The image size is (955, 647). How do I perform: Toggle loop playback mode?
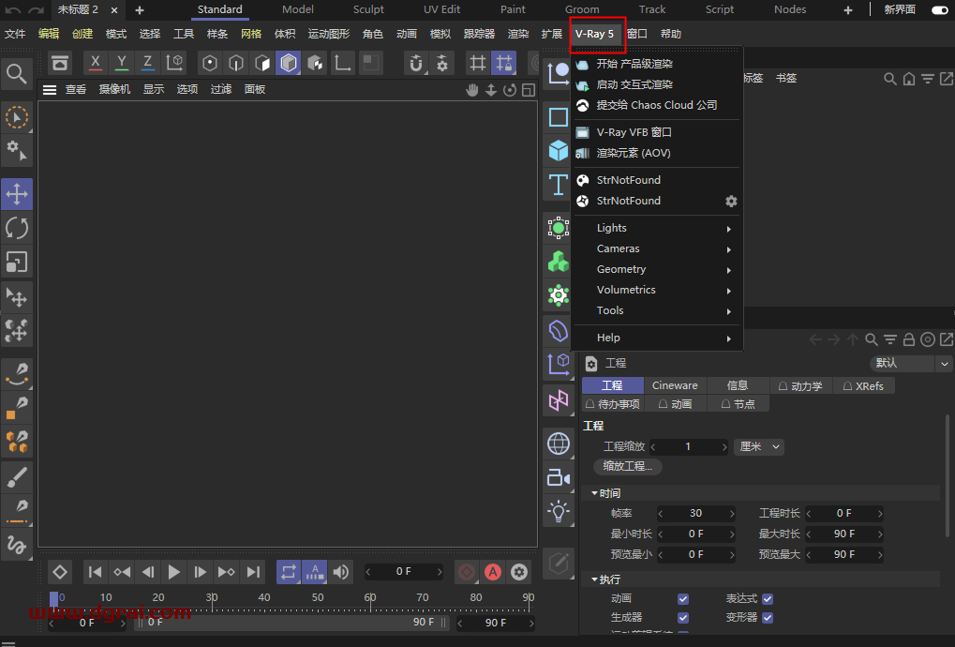(x=289, y=572)
